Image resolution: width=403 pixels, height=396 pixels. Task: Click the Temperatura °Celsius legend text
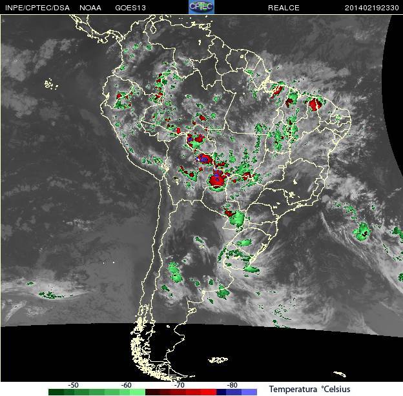tap(310, 389)
